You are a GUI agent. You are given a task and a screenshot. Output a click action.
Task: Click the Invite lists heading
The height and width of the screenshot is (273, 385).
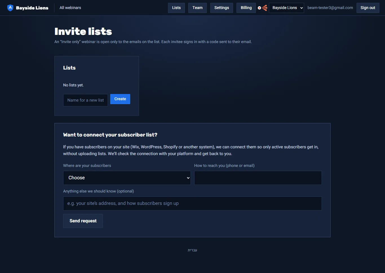(x=83, y=32)
